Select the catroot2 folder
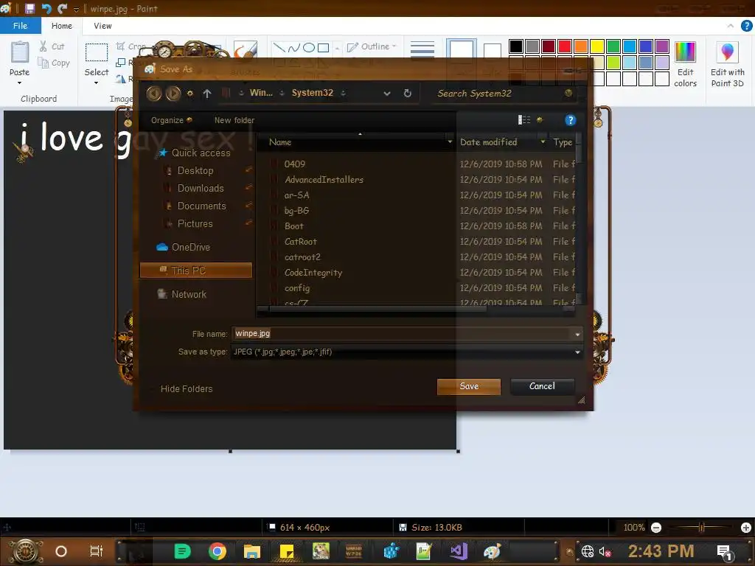Screen dimensions: 755x566 (x=302, y=257)
